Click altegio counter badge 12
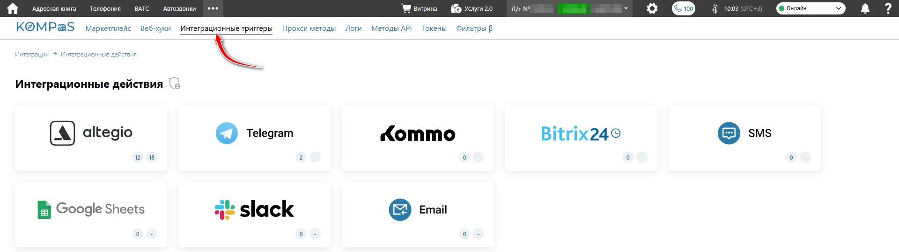Viewport: 899px width, 252px height. tap(138, 157)
